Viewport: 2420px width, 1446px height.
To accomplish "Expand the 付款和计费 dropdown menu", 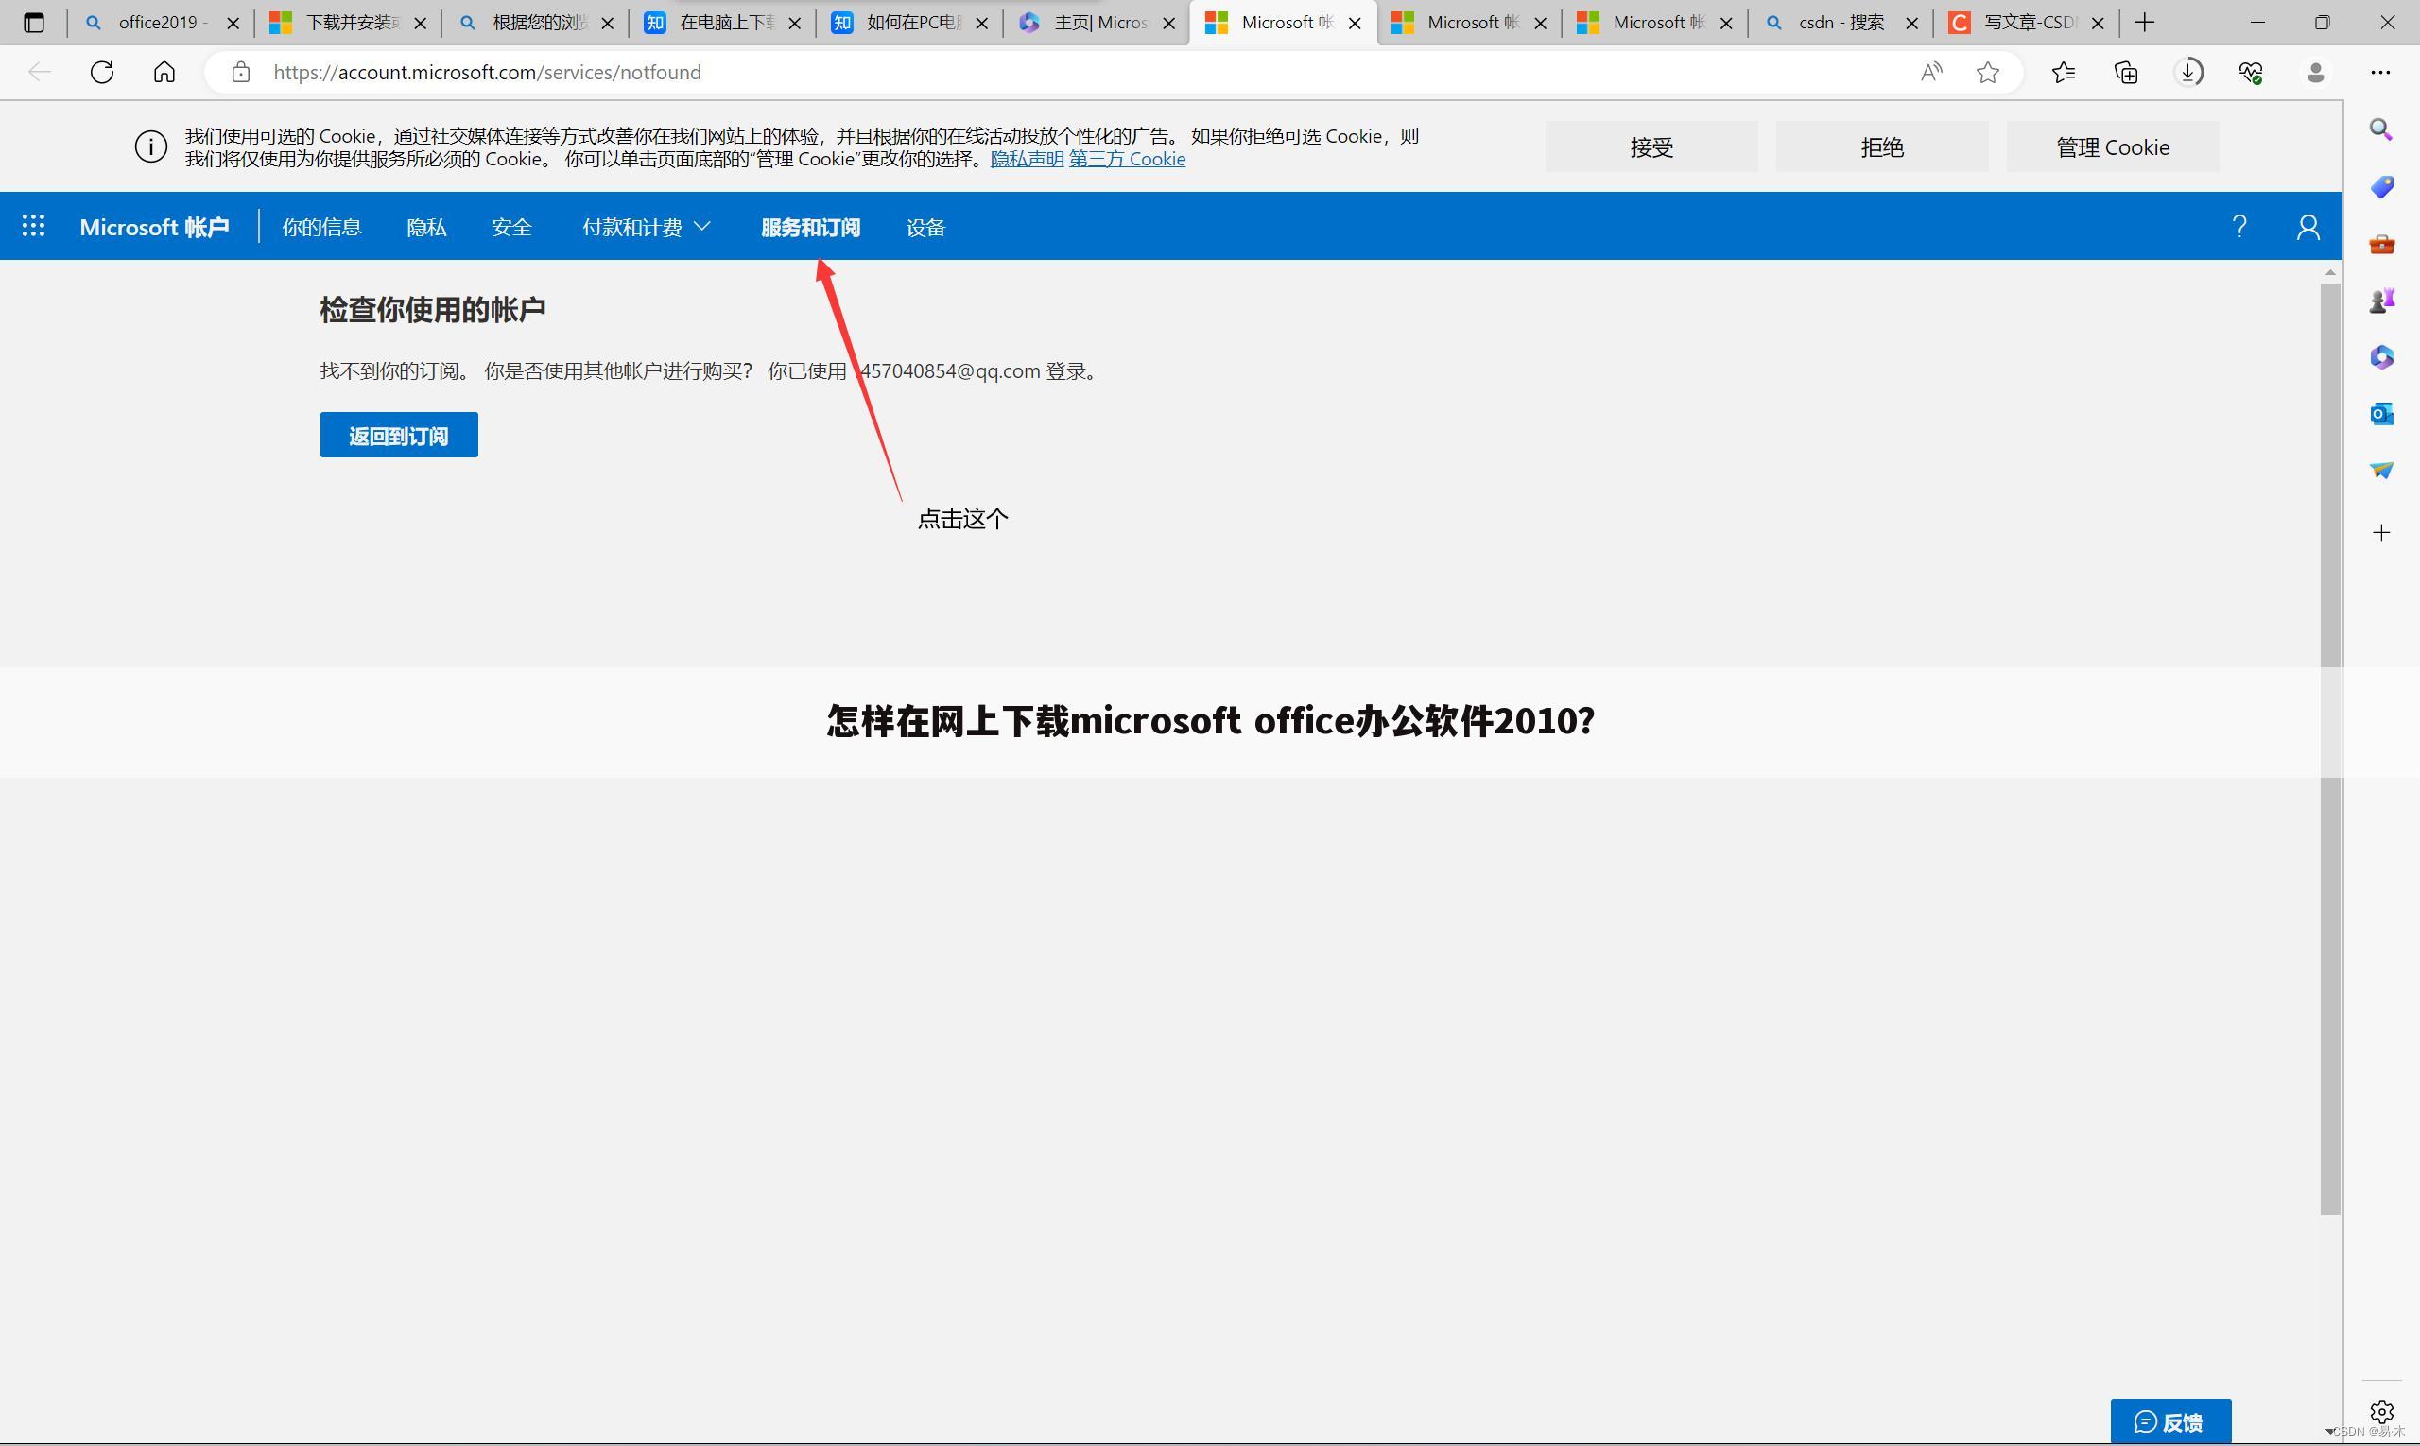I will coord(647,227).
